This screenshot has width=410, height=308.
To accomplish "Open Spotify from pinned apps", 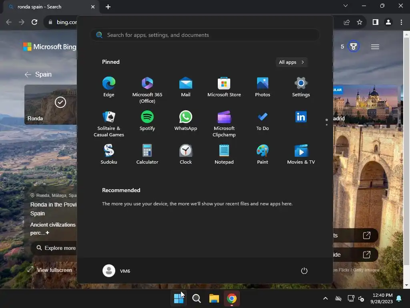I will (147, 121).
